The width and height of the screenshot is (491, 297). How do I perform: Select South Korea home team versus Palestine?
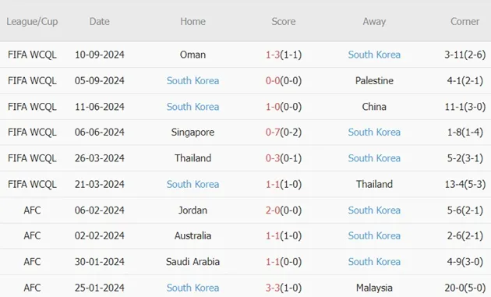pos(193,80)
